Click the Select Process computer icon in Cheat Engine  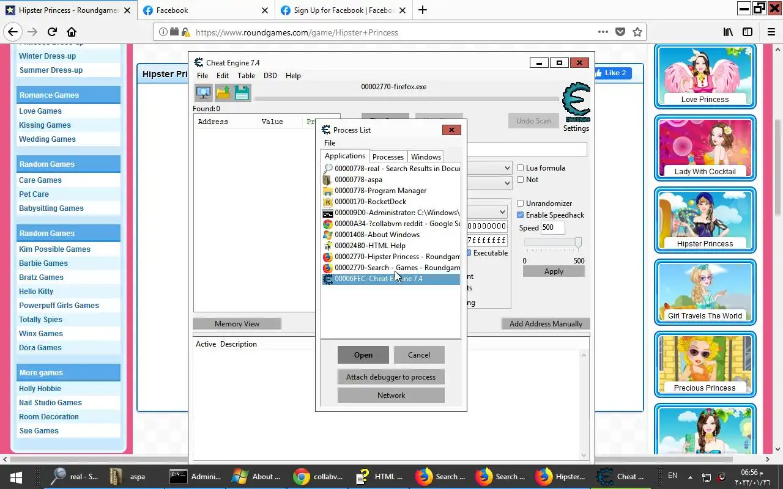[204, 93]
